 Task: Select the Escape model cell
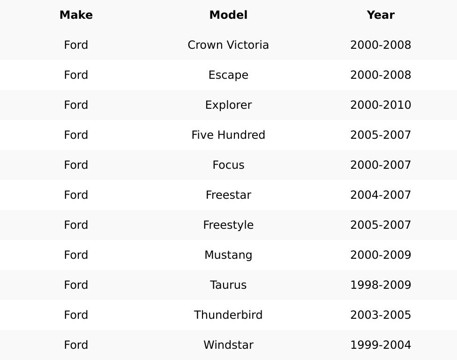(228, 75)
